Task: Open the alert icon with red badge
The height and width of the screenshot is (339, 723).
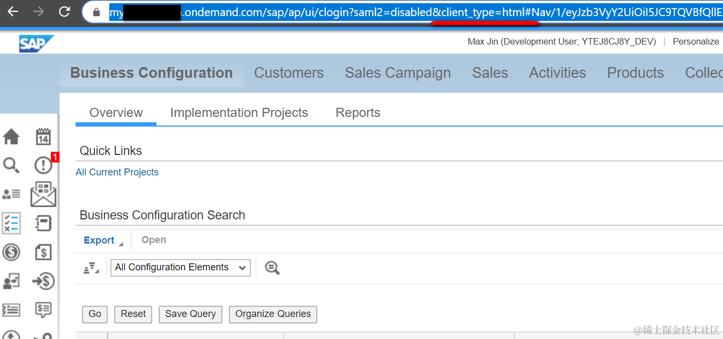Action: tap(43, 165)
